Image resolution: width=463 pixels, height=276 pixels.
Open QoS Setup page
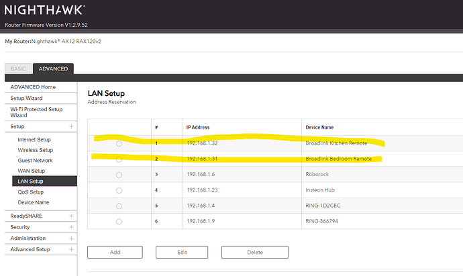coord(31,192)
